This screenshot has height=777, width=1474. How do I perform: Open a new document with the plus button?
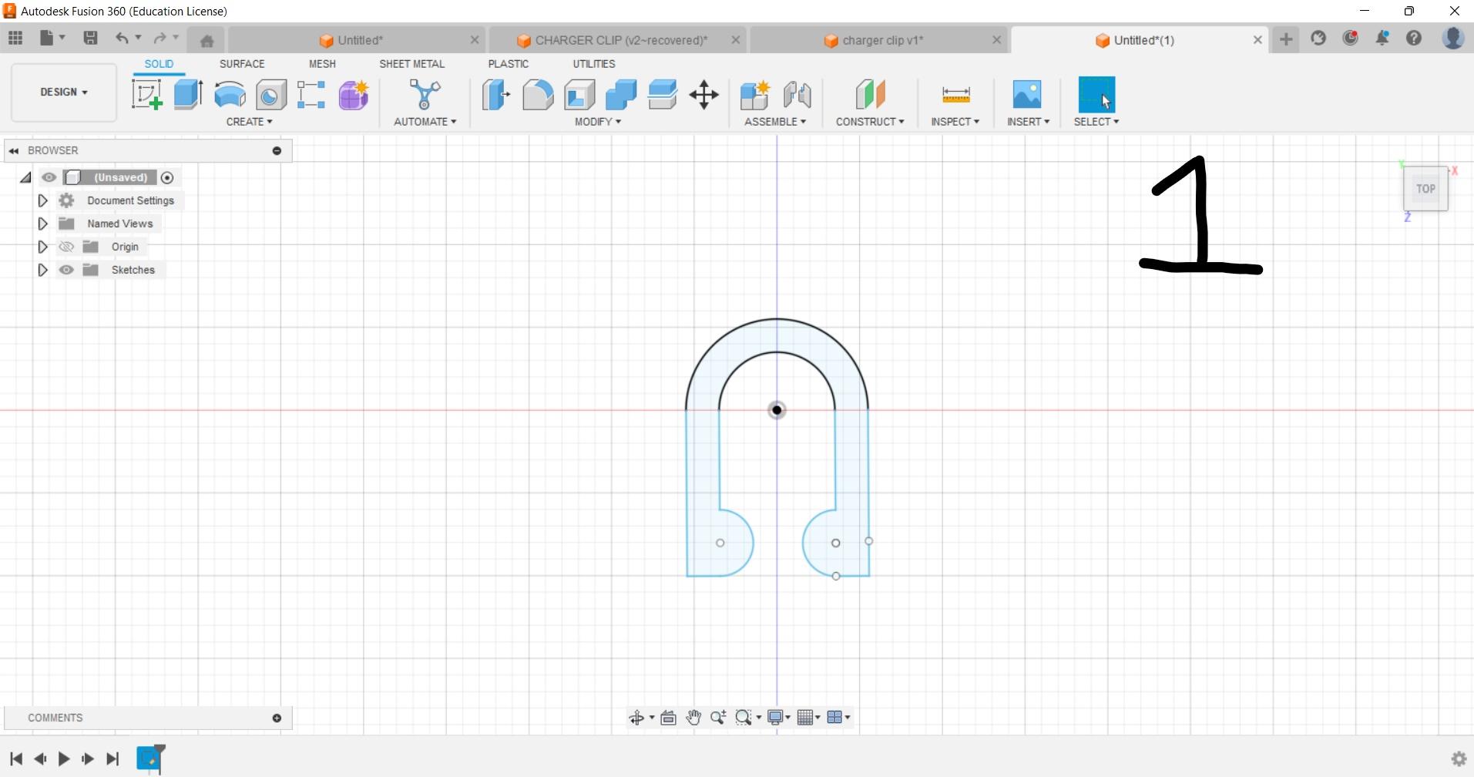(x=1285, y=39)
